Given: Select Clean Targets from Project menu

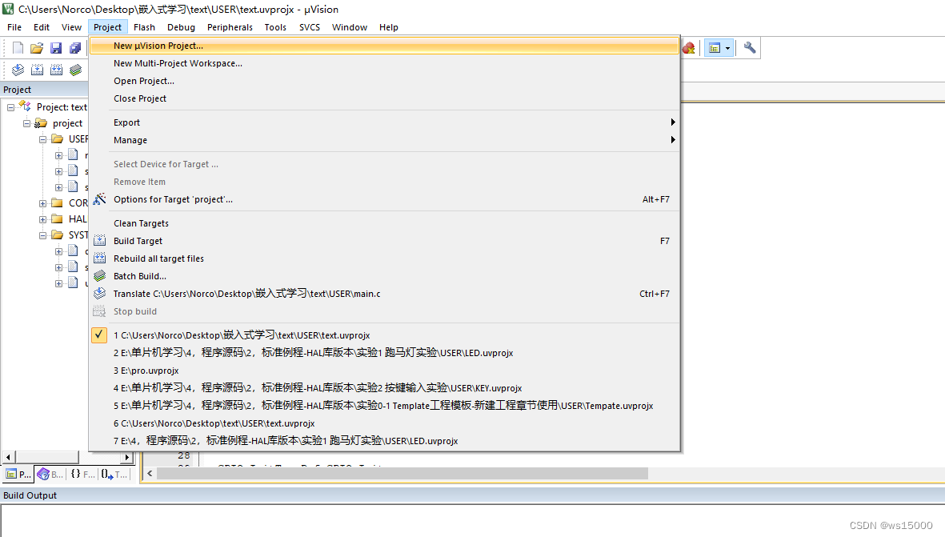Looking at the screenshot, I should point(385,223).
